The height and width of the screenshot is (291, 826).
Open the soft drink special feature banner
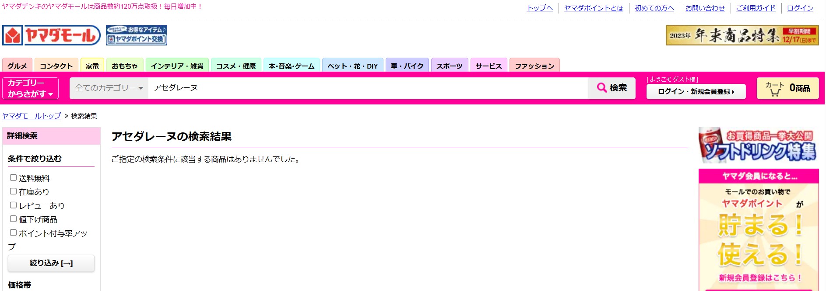pyautogui.click(x=758, y=145)
